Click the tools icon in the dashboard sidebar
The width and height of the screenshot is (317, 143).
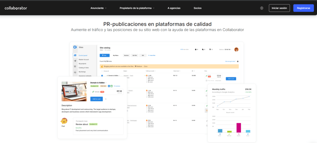pos(75,67)
